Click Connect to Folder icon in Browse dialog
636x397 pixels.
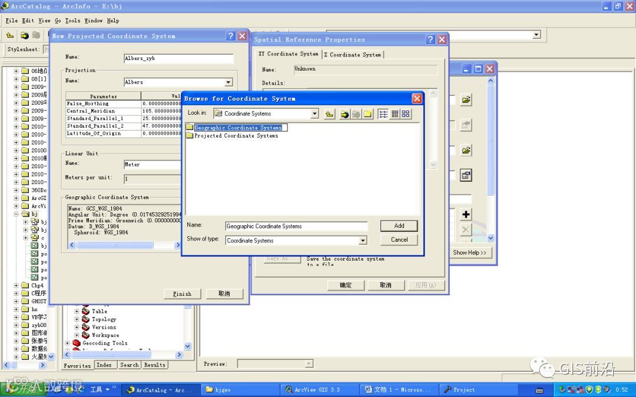344,114
